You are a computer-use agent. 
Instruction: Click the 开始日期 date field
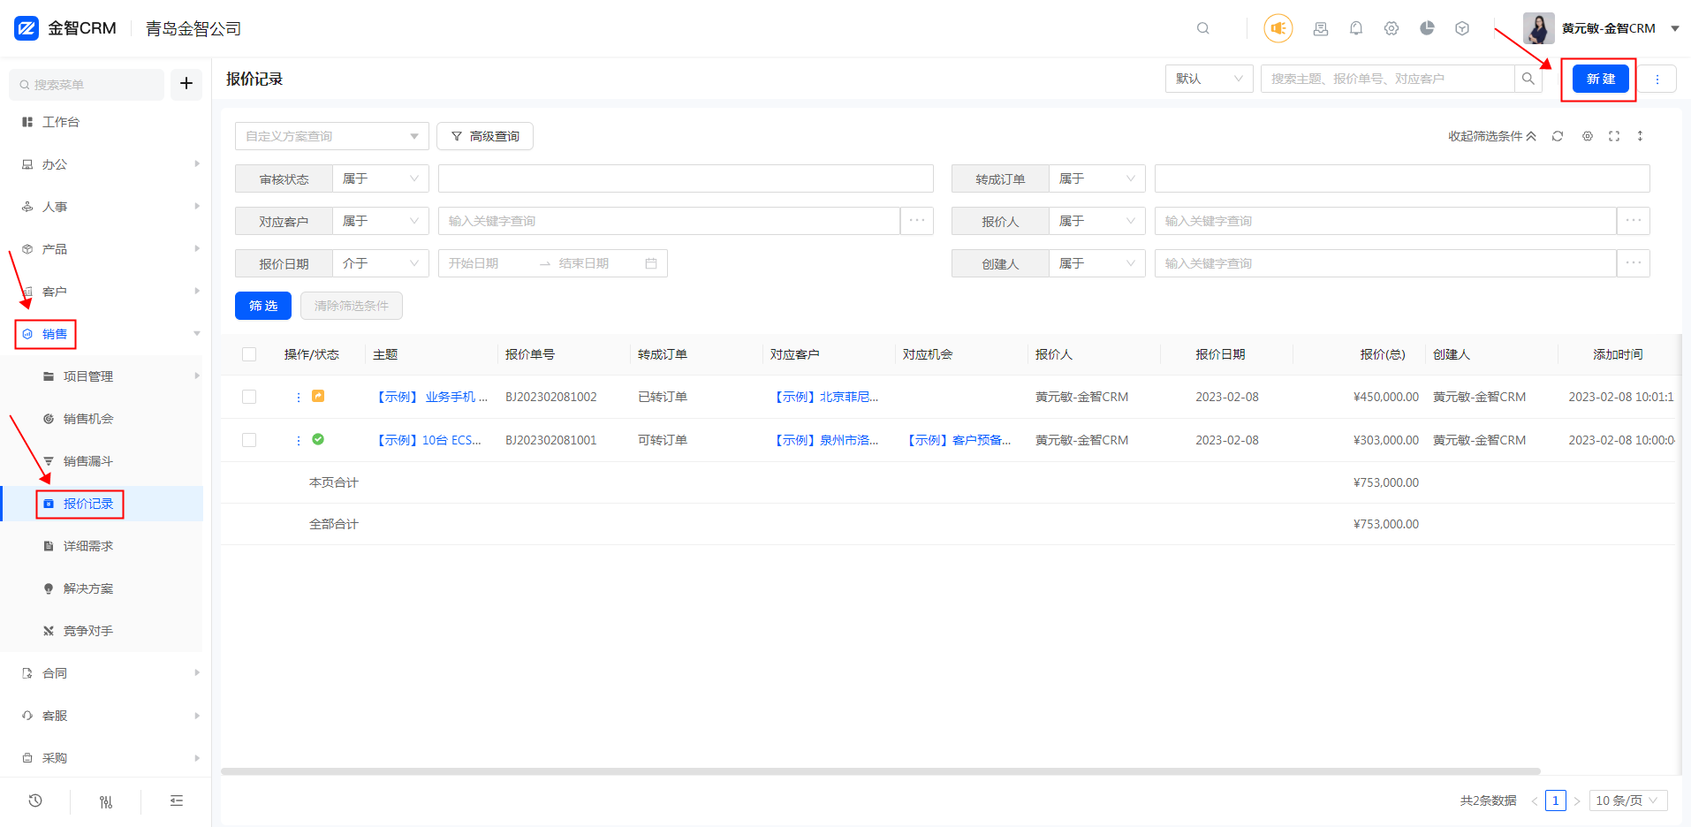486,263
